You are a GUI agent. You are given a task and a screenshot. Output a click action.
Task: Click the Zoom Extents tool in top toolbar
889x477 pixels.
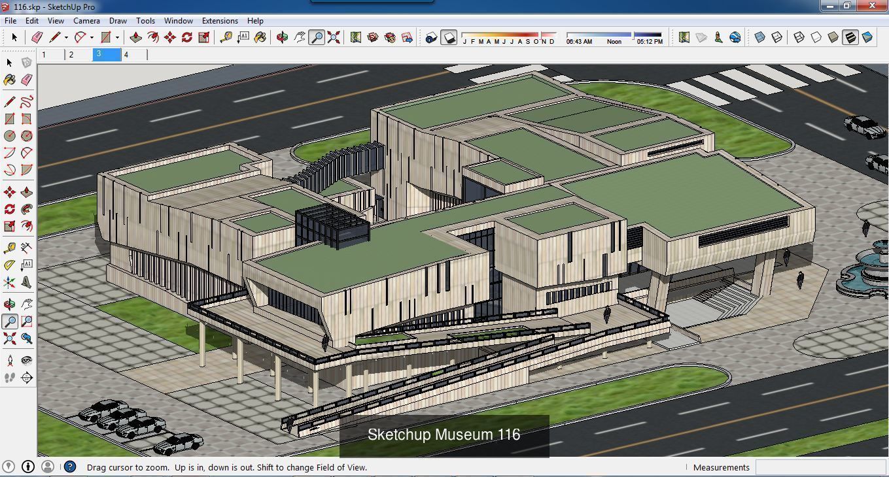tap(334, 37)
